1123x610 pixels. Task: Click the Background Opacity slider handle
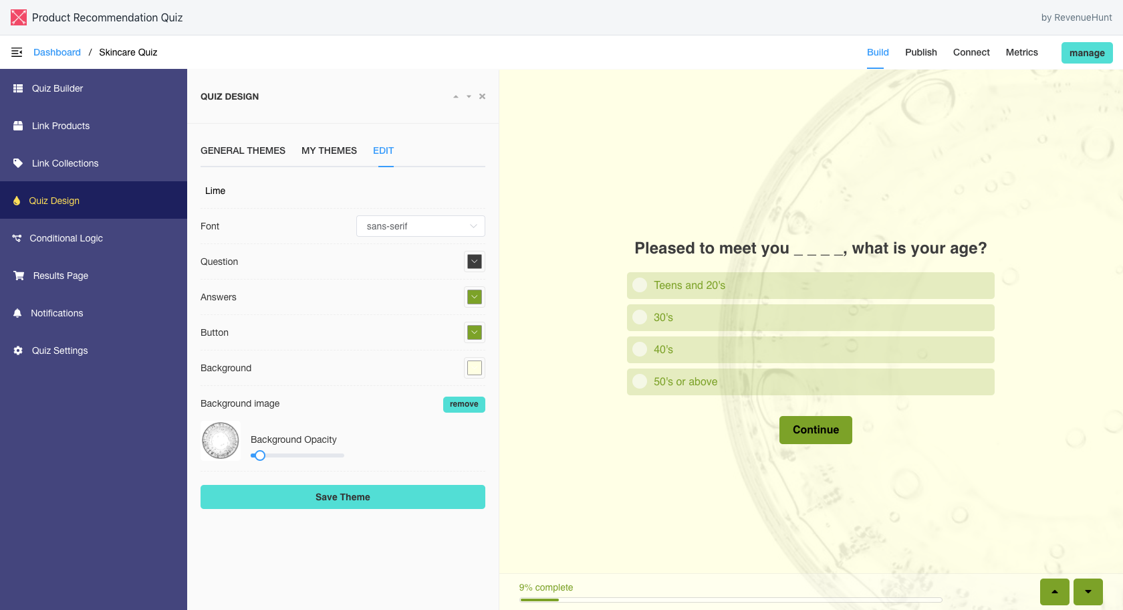click(x=260, y=455)
